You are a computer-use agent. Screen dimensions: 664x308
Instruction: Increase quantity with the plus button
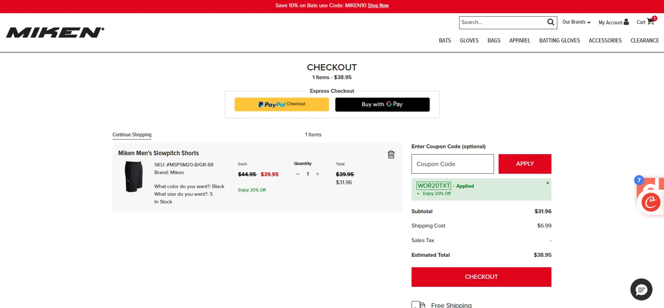pos(317,174)
